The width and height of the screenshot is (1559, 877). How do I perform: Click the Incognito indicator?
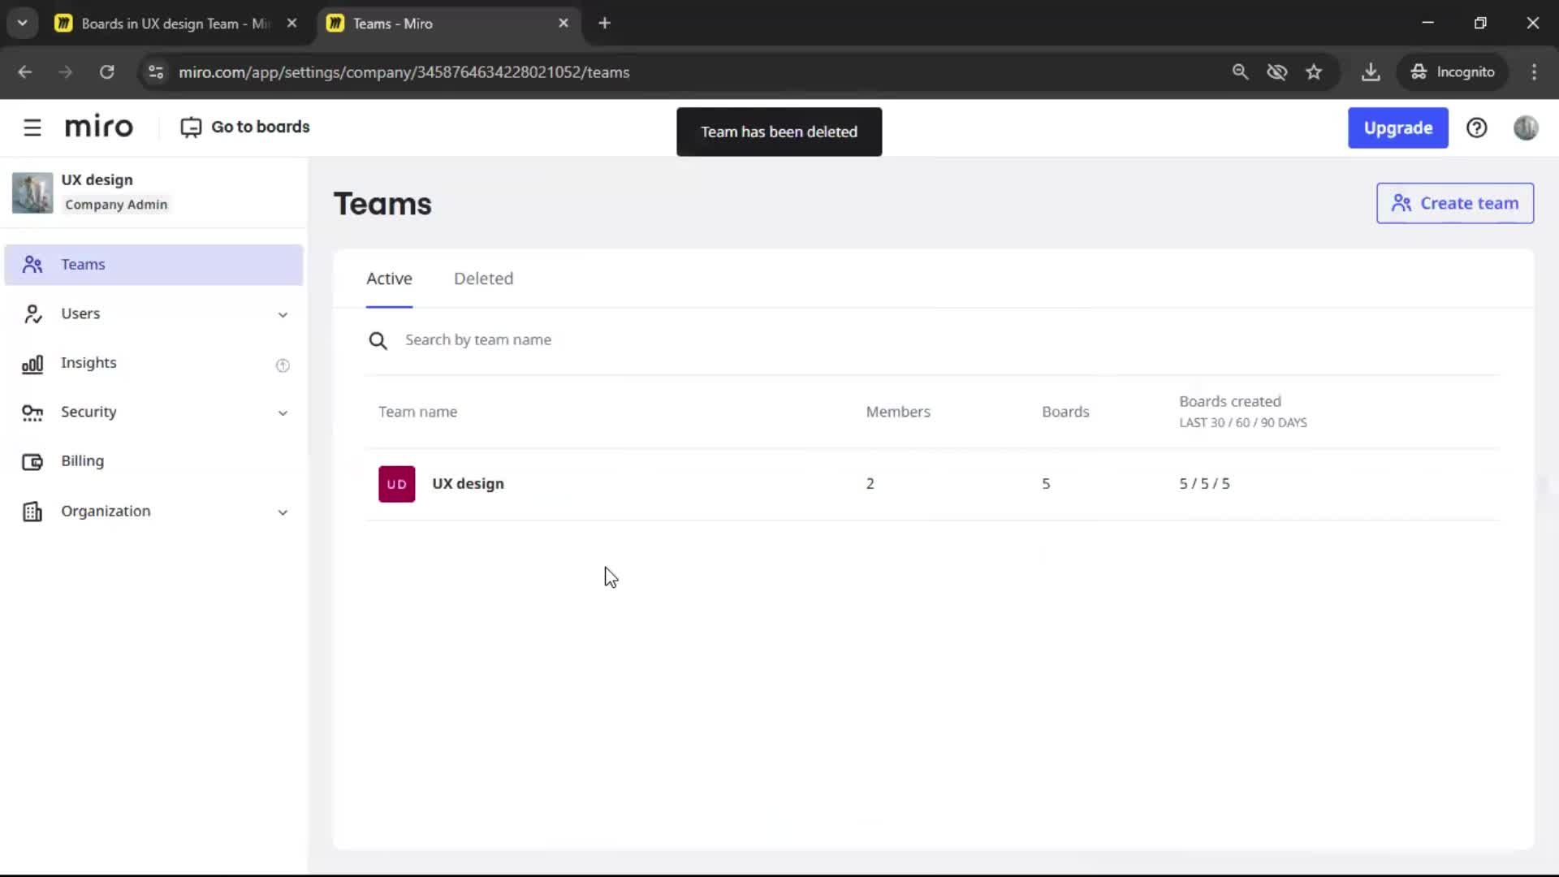[x=1453, y=72]
